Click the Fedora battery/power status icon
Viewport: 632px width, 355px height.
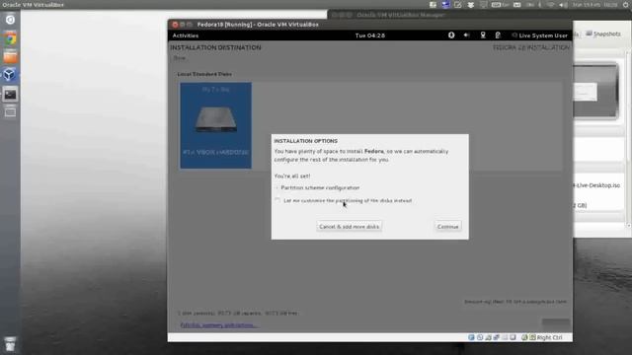[x=498, y=35]
